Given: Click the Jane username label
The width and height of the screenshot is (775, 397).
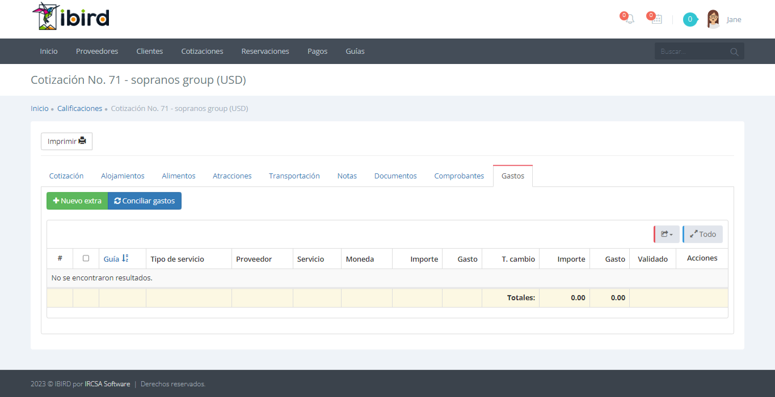Looking at the screenshot, I should pos(734,20).
